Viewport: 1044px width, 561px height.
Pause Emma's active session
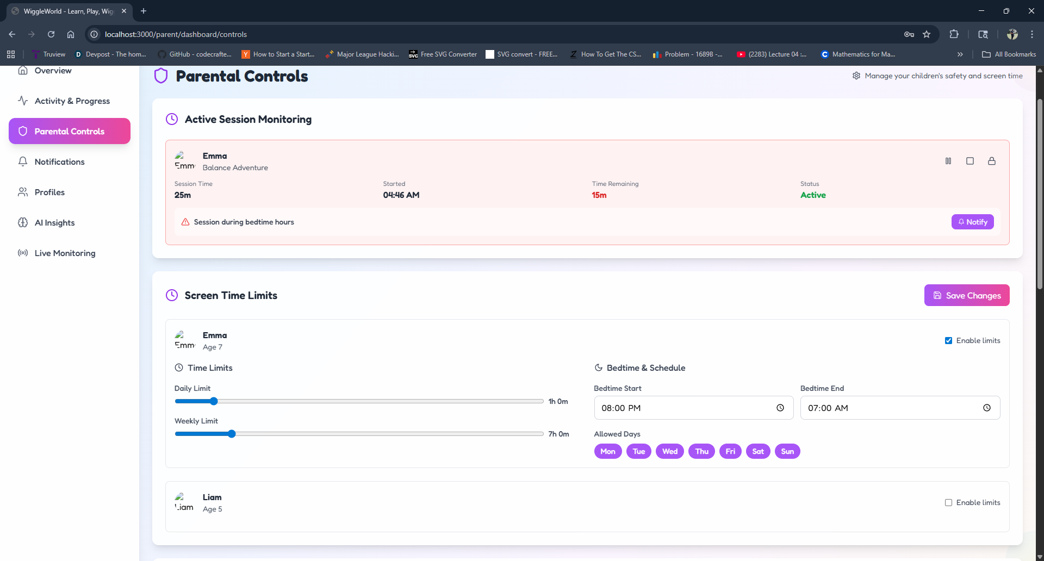point(948,161)
